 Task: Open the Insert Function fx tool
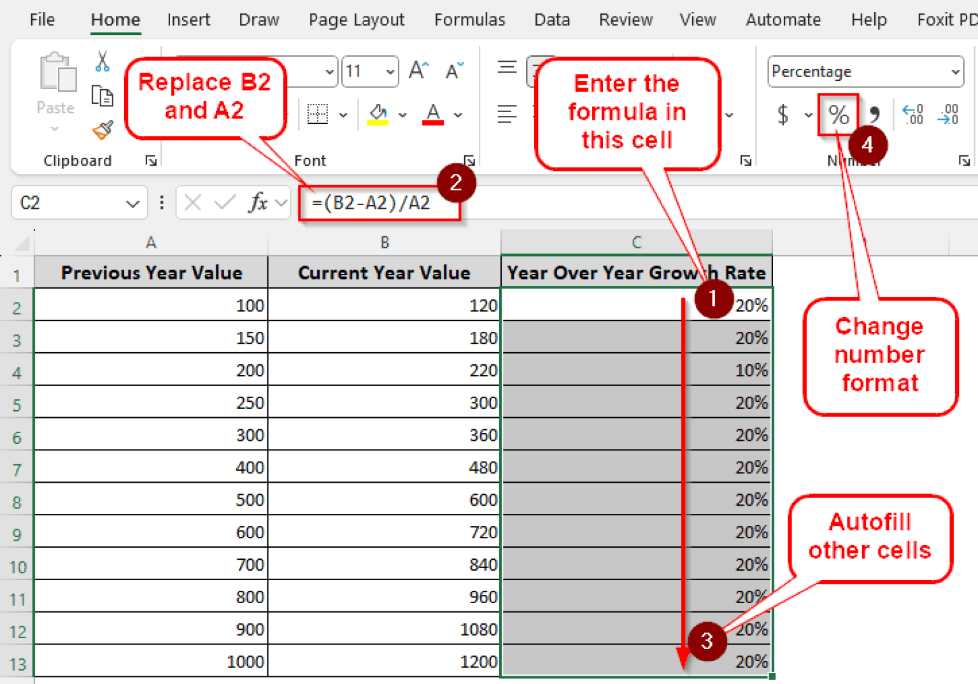click(259, 203)
